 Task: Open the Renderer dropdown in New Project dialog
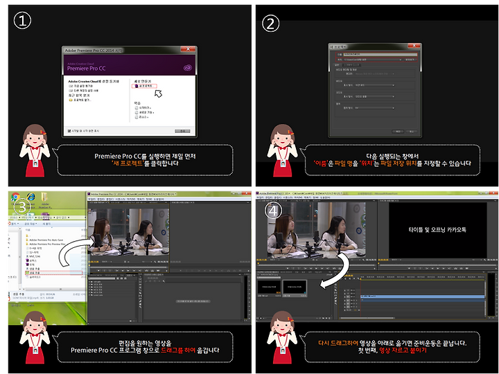click(x=374, y=73)
